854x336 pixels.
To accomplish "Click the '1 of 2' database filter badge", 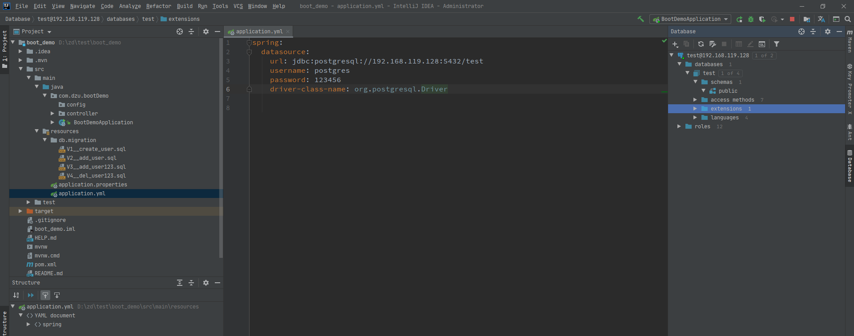I will pyautogui.click(x=764, y=55).
